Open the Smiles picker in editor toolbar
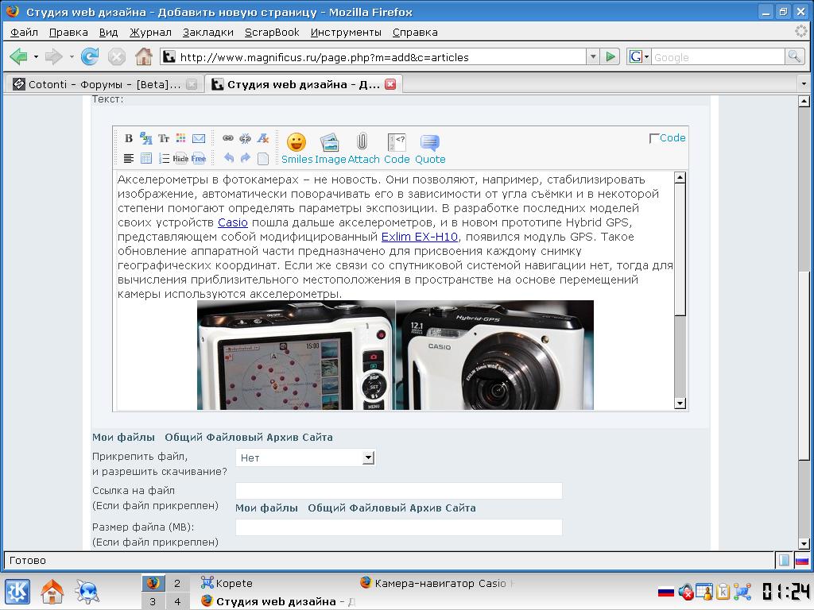814x610 pixels. [x=297, y=149]
